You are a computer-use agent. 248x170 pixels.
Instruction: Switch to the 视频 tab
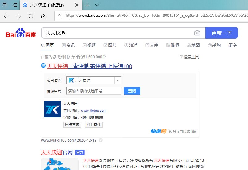[89, 45]
